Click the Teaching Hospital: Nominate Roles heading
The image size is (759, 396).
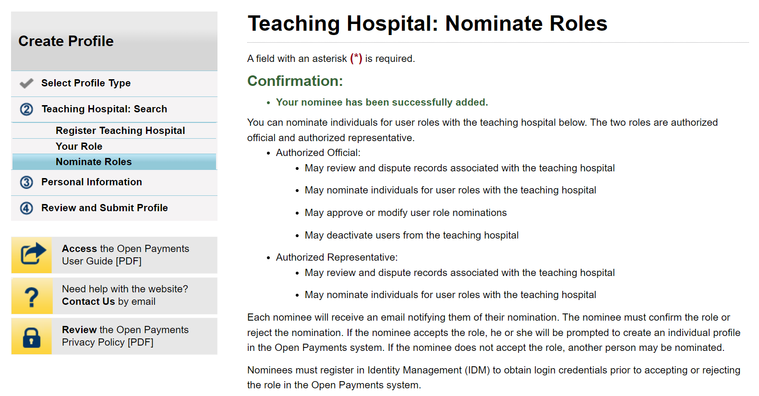click(427, 24)
